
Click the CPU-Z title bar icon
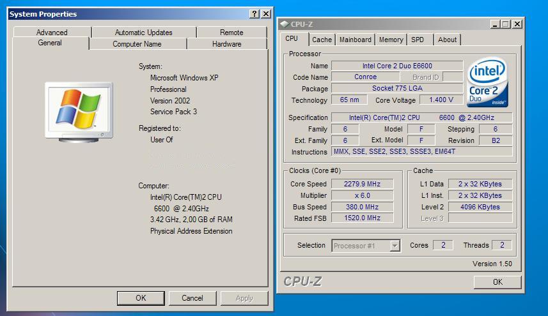pyautogui.click(x=285, y=24)
